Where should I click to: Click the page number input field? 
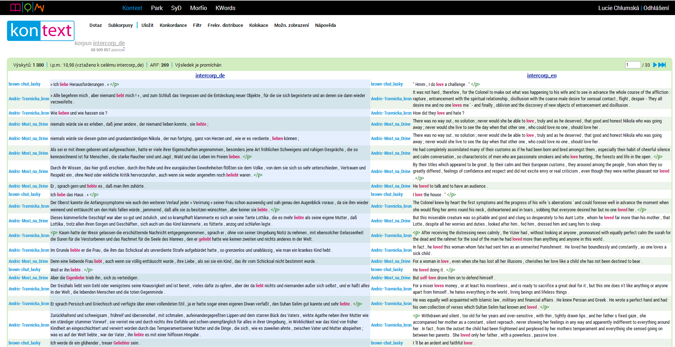[x=633, y=65]
